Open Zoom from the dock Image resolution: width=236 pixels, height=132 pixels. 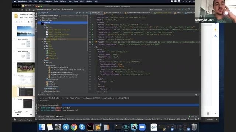(x=142, y=127)
